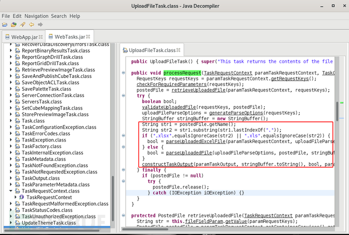Select TaskMetadata.class in the tree
The image size is (349, 235).
tap(43, 159)
